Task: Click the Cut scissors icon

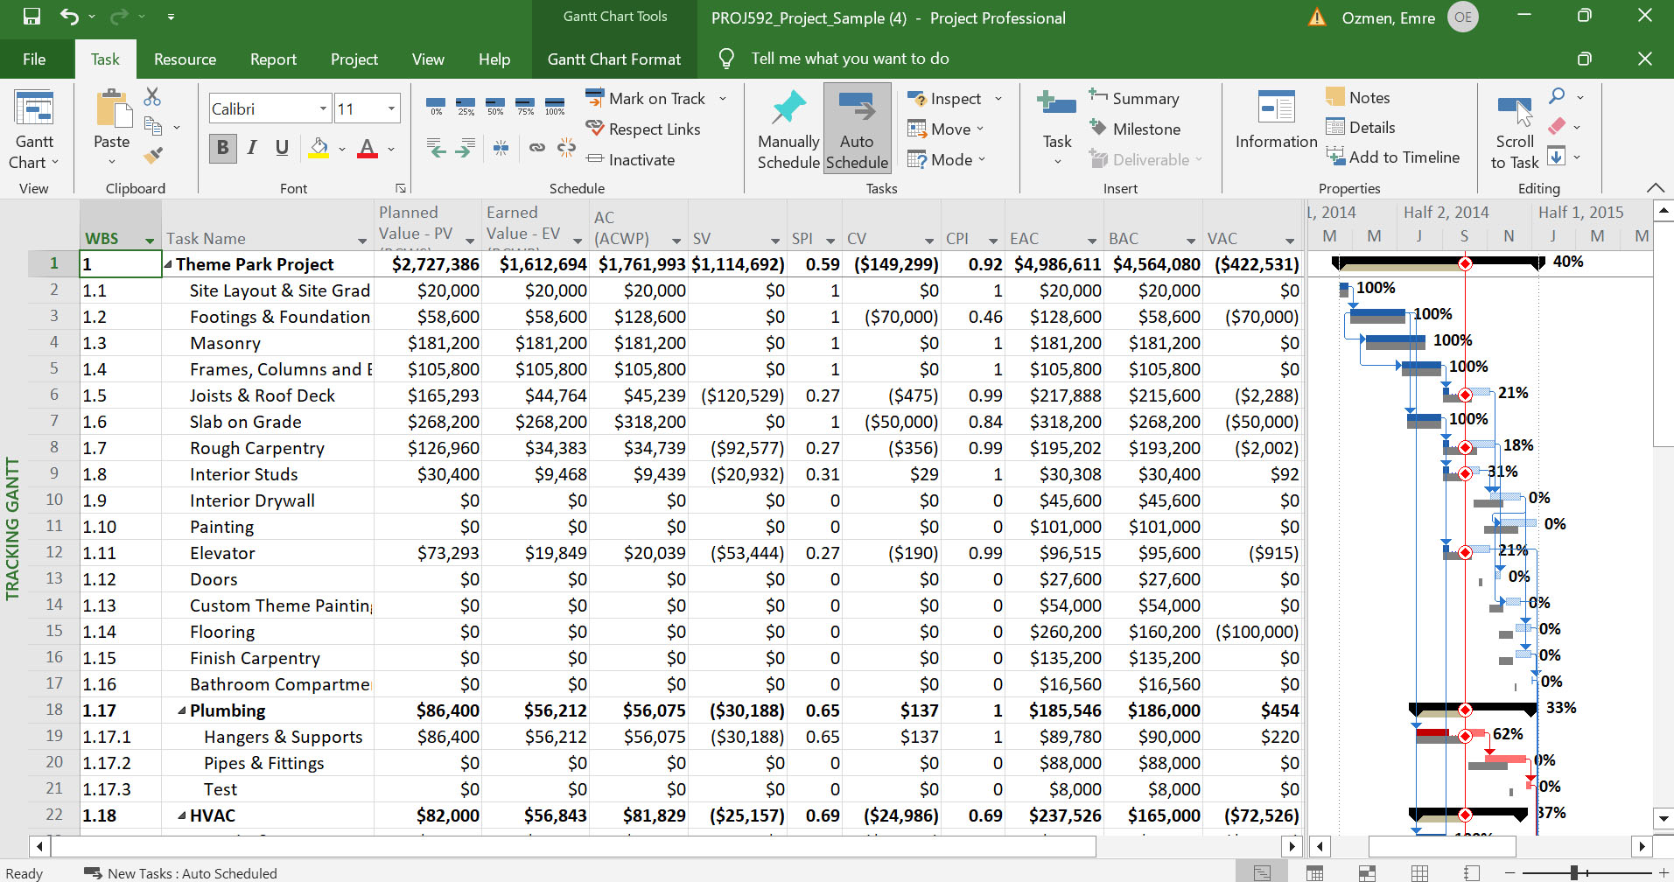Action: pyautogui.click(x=152, y=96)
